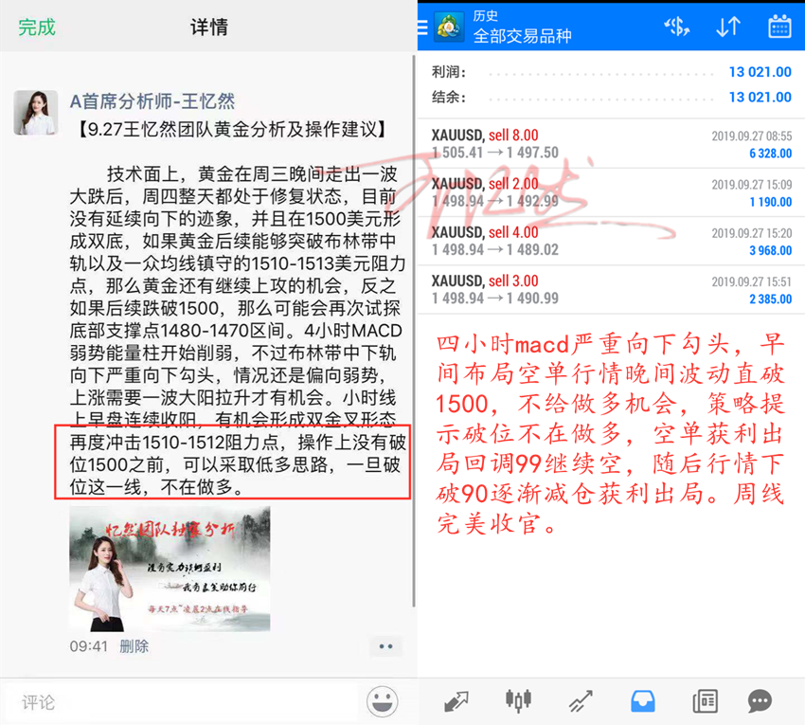Open the calendar date range picker
This screenshot has width=805, height=725.
(779, 27)
